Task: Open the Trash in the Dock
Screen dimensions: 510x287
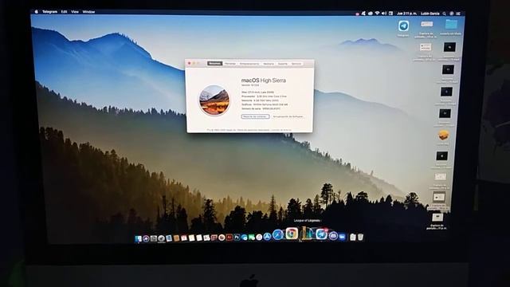Action: [x=361, y=237]
